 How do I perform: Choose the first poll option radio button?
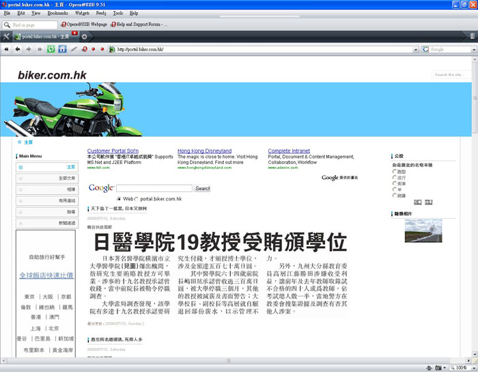pos(395,172)
